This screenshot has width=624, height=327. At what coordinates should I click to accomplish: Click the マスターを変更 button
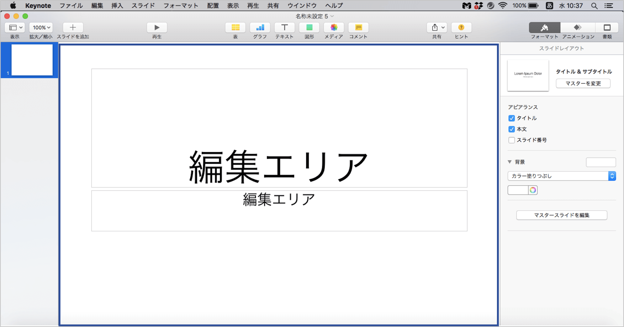click(x=583, y=83)
